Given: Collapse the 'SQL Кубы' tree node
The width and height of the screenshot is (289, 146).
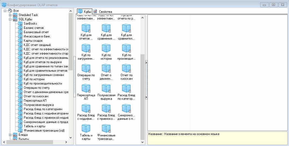Looking at the screenshot, I should click(10, 19).
